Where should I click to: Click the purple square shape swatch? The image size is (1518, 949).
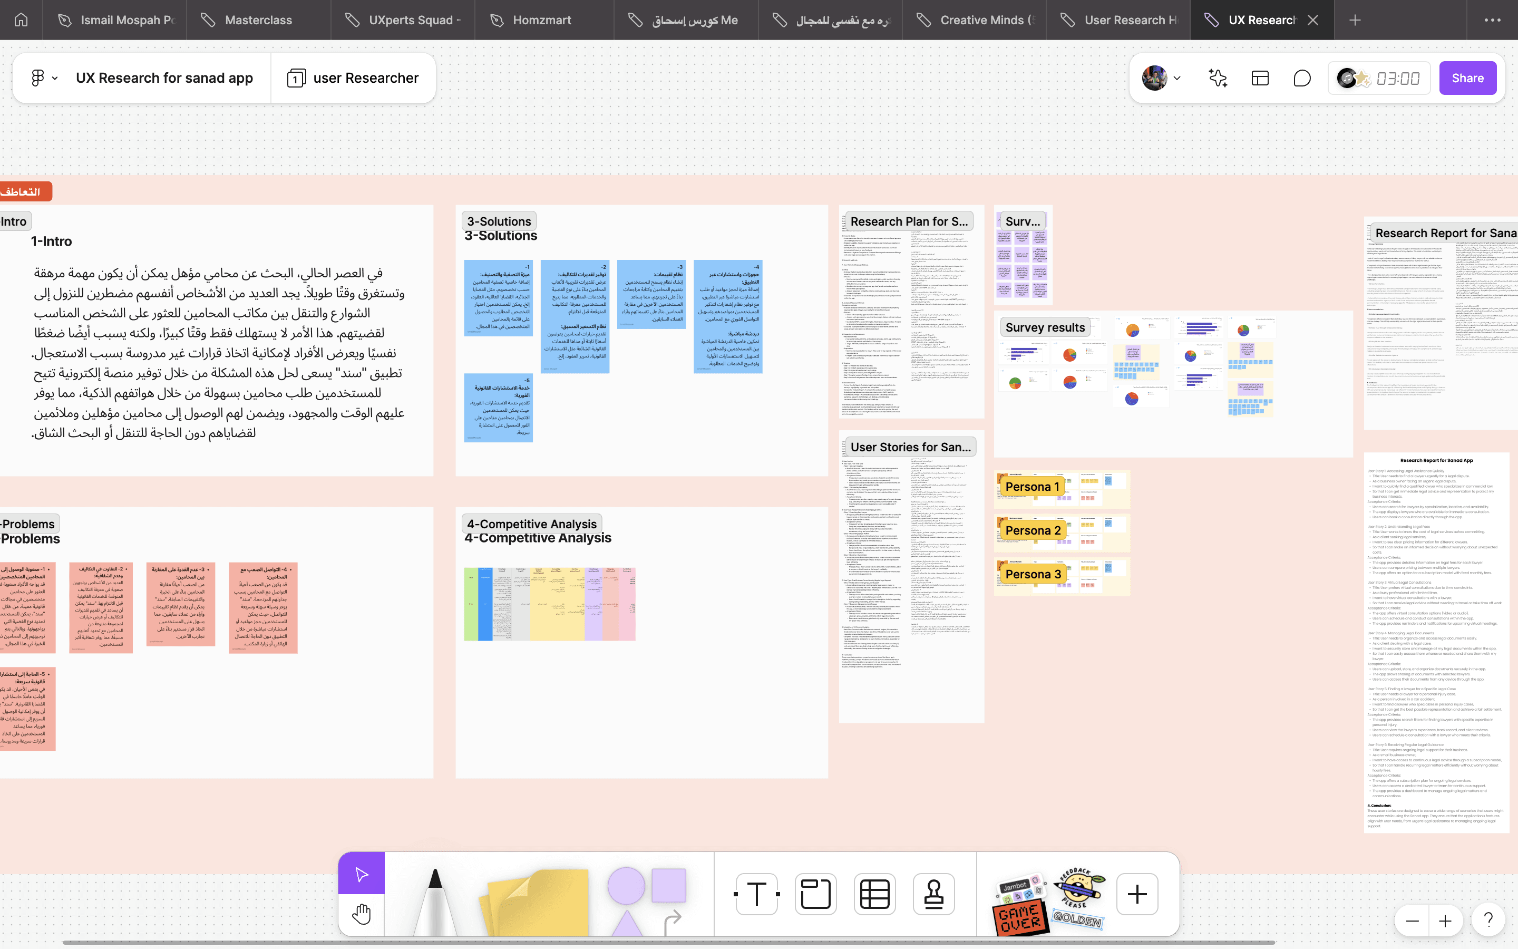click(668, 884)
